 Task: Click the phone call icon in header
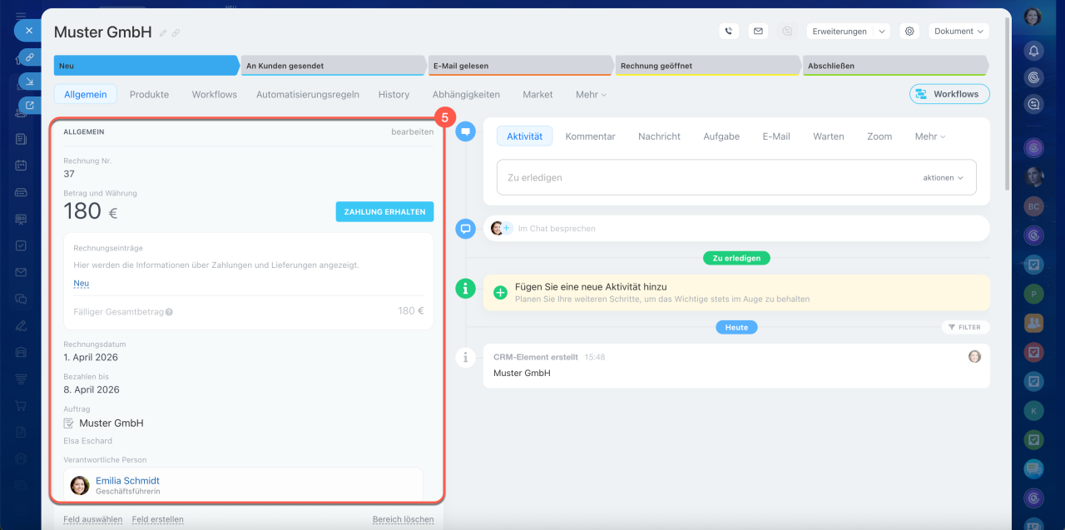tap(729, 32)
